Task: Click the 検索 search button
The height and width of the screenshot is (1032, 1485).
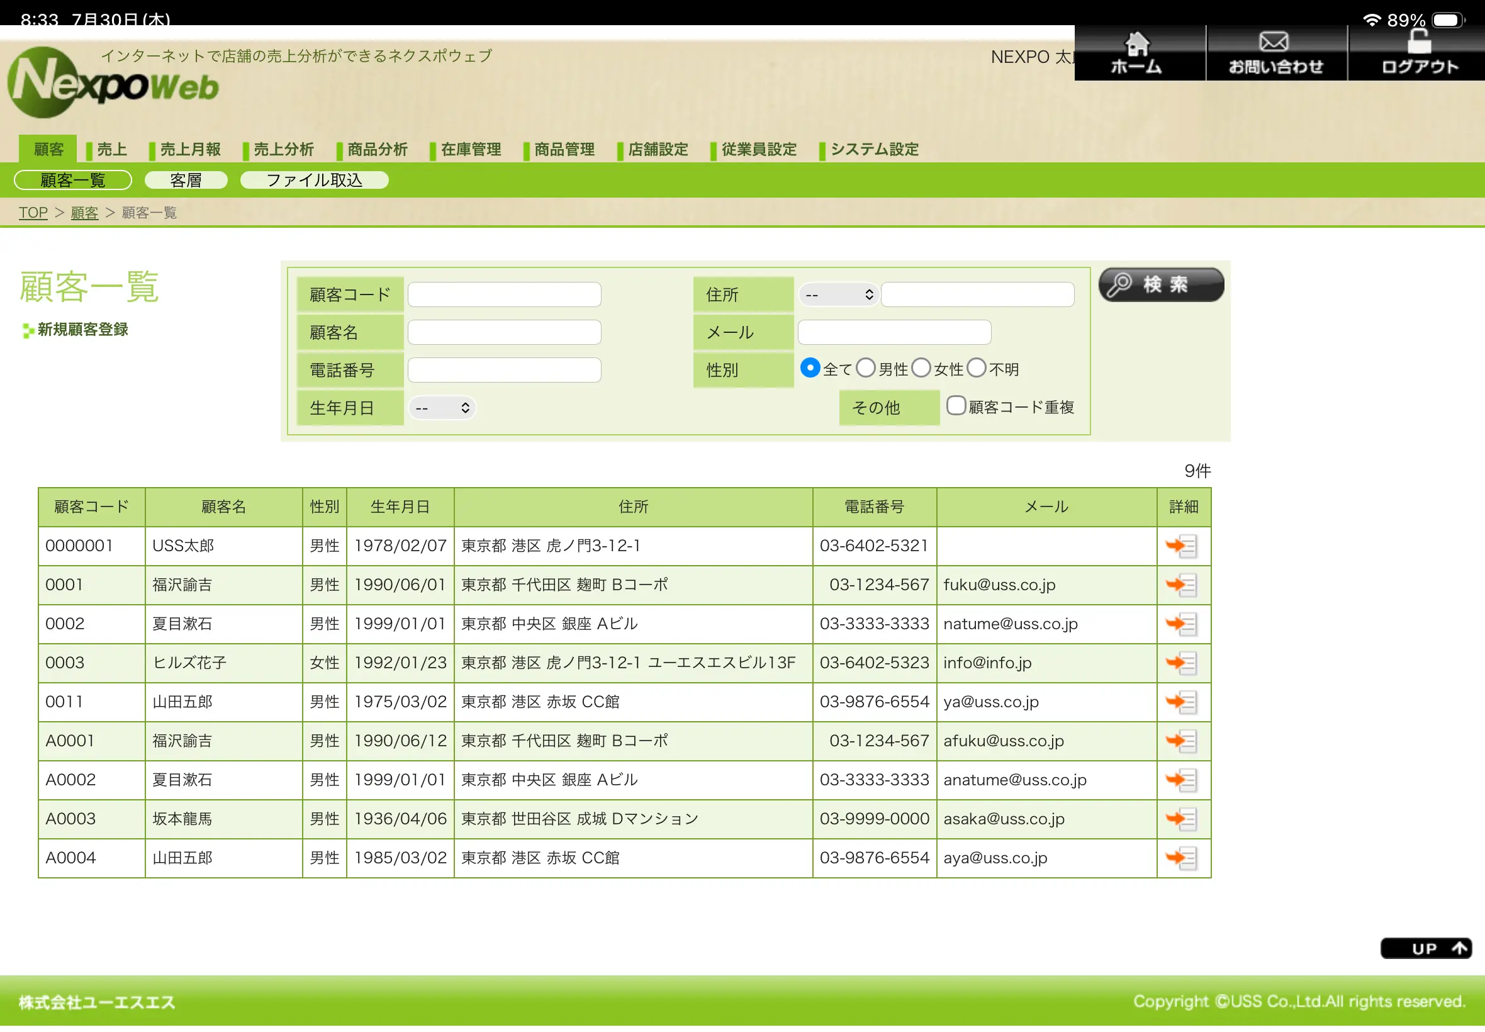Action: click(x=1161, y=284)
